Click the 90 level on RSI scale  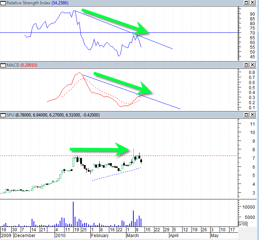point(252,14)
